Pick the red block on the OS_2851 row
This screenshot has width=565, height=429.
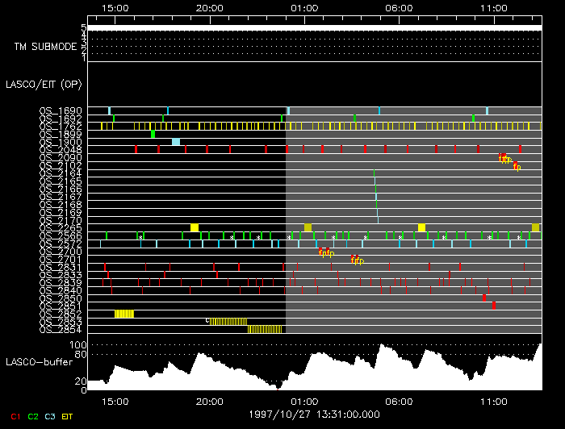coord(494,306)
